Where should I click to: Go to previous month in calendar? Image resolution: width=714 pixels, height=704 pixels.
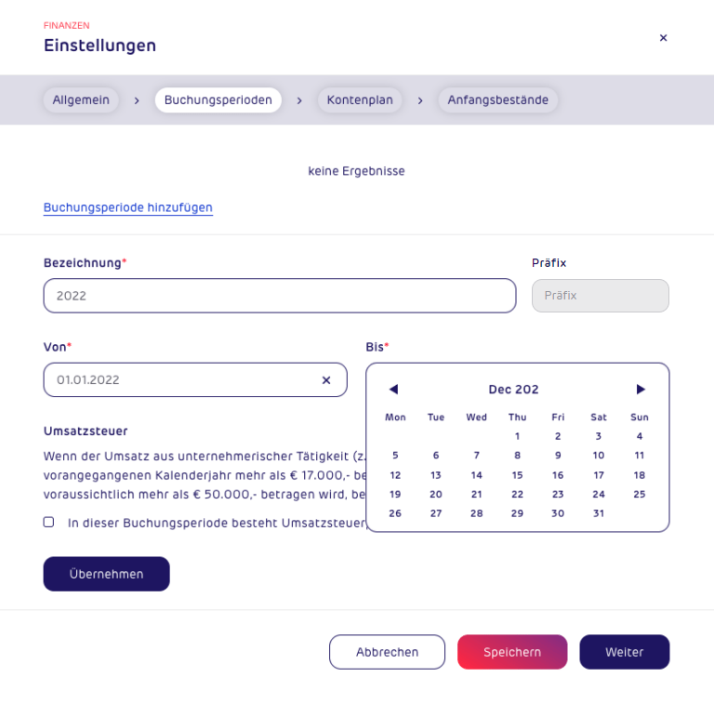click(x=394, y=390)
